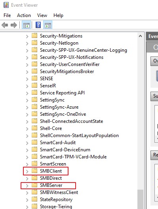Select the SenseIR label
The width and height of the screenshot is (158, 209).
coord(48,86)
